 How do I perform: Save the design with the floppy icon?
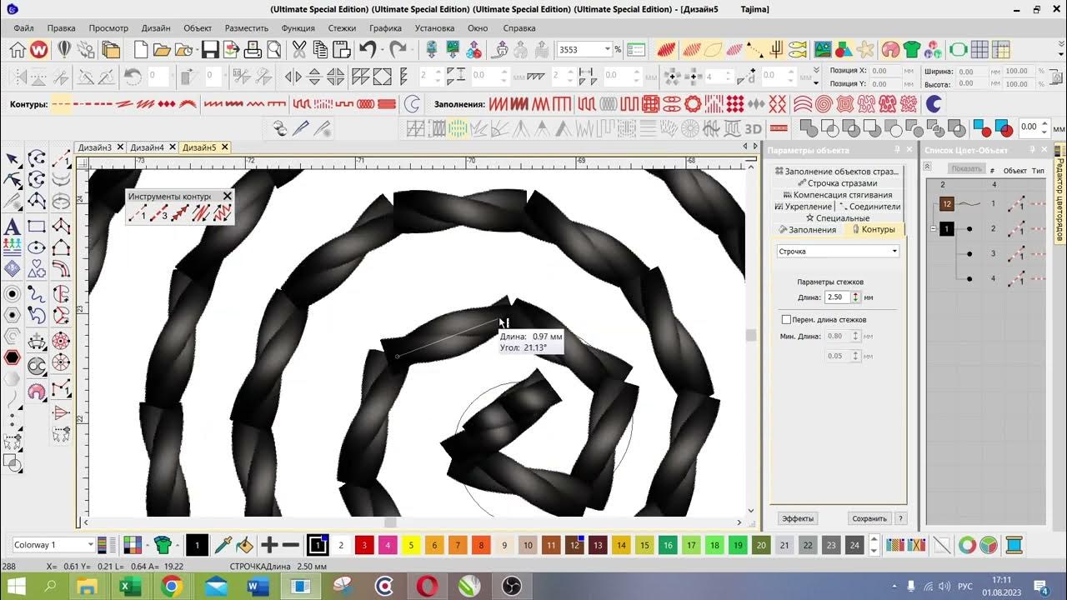(x=210, y=50)
